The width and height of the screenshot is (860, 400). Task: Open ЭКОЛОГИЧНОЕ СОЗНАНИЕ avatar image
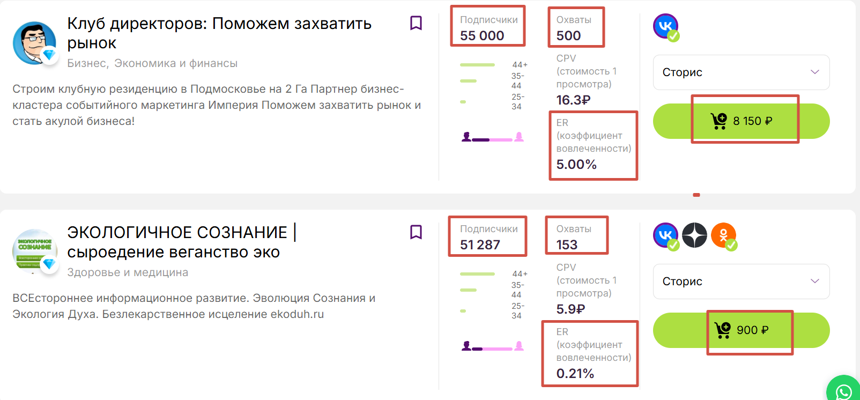coord(34,250)
